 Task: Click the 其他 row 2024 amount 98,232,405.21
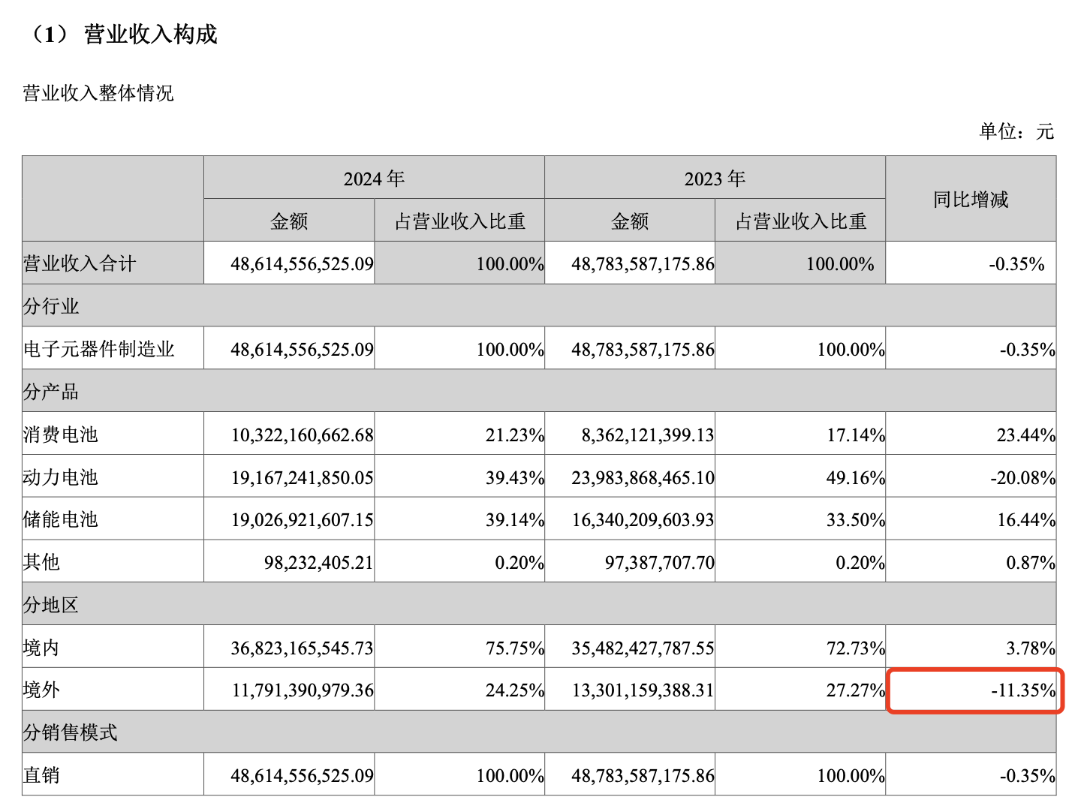coord(318,563)
